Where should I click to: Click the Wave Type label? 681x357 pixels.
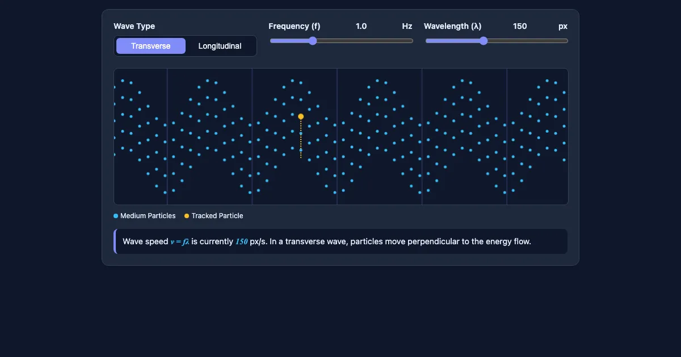coord(134,26)
